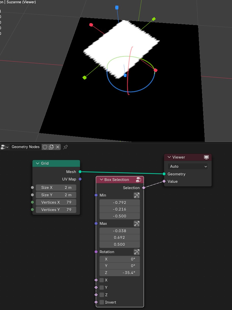Click the Max vector input socket
232x310 pixels.
pos(96,224)
